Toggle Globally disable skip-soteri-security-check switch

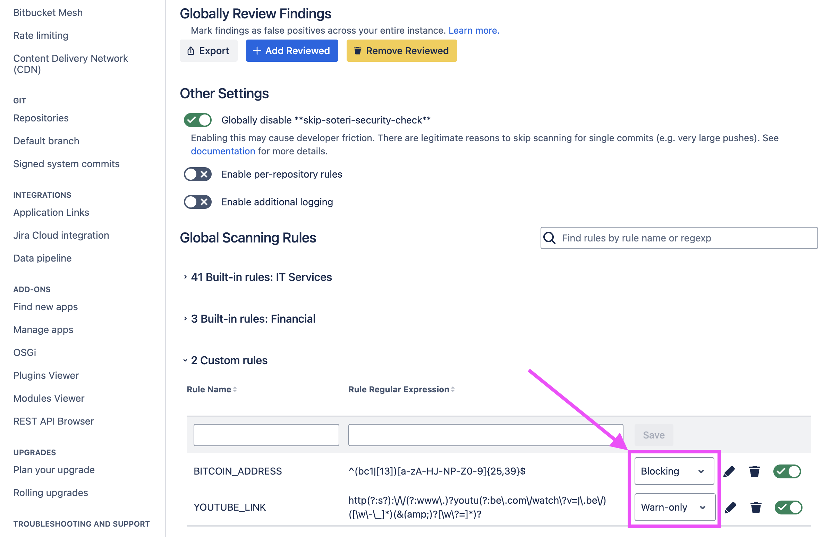click(x=198, y=120)
